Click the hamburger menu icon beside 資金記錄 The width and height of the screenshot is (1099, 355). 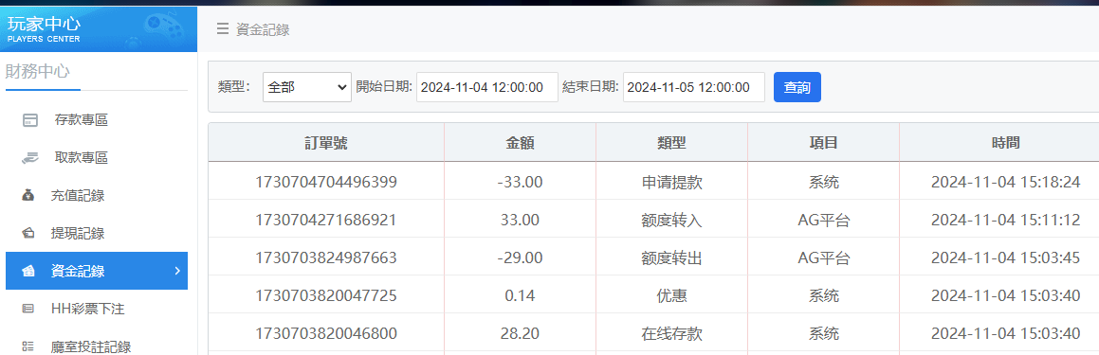(x=222, y=28)
